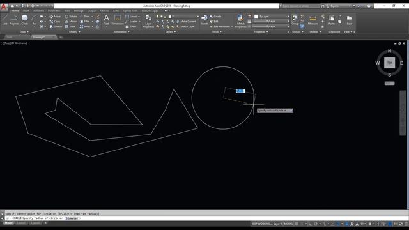Image resolution: width=409 pixels, height=230 pixels.
Task: Select the Text annotation tool
Action: (x=107, y=20)
